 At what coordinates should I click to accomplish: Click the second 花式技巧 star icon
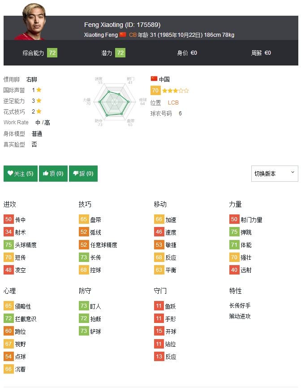click(39, 111)
